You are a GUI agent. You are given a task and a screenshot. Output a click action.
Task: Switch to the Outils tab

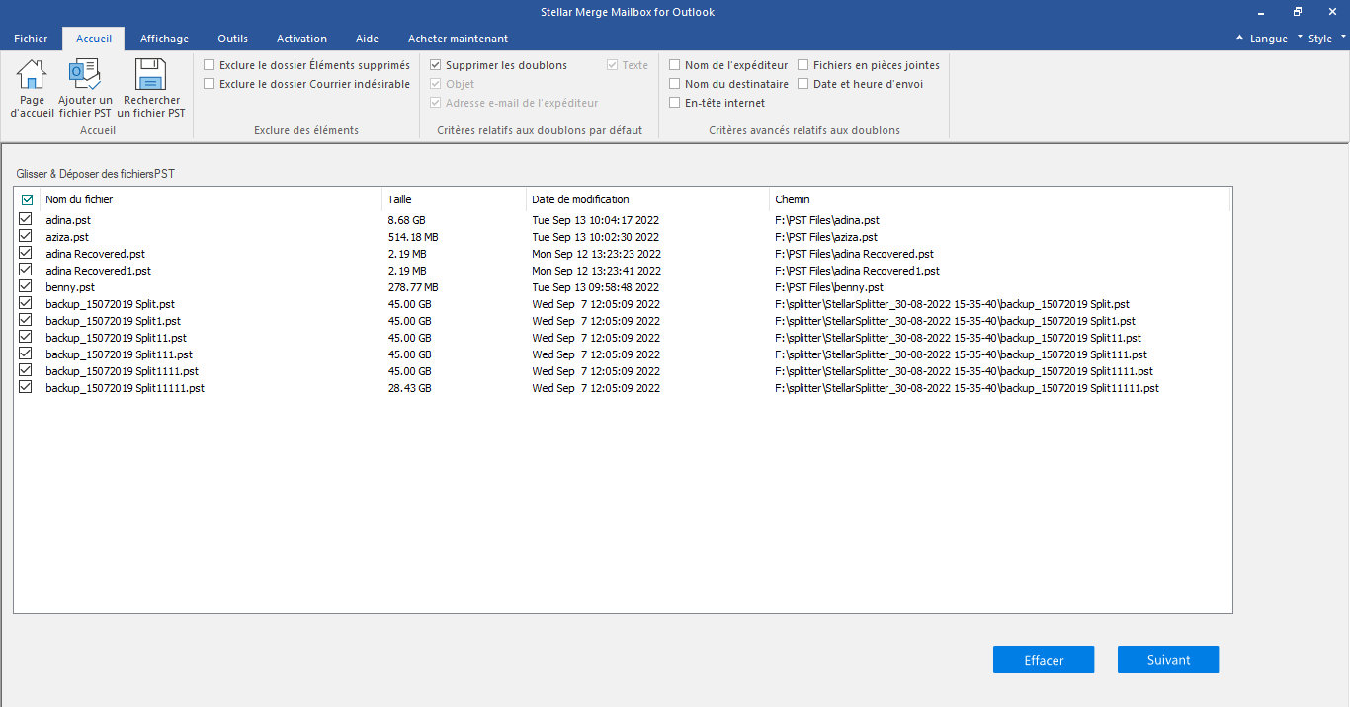232,39
